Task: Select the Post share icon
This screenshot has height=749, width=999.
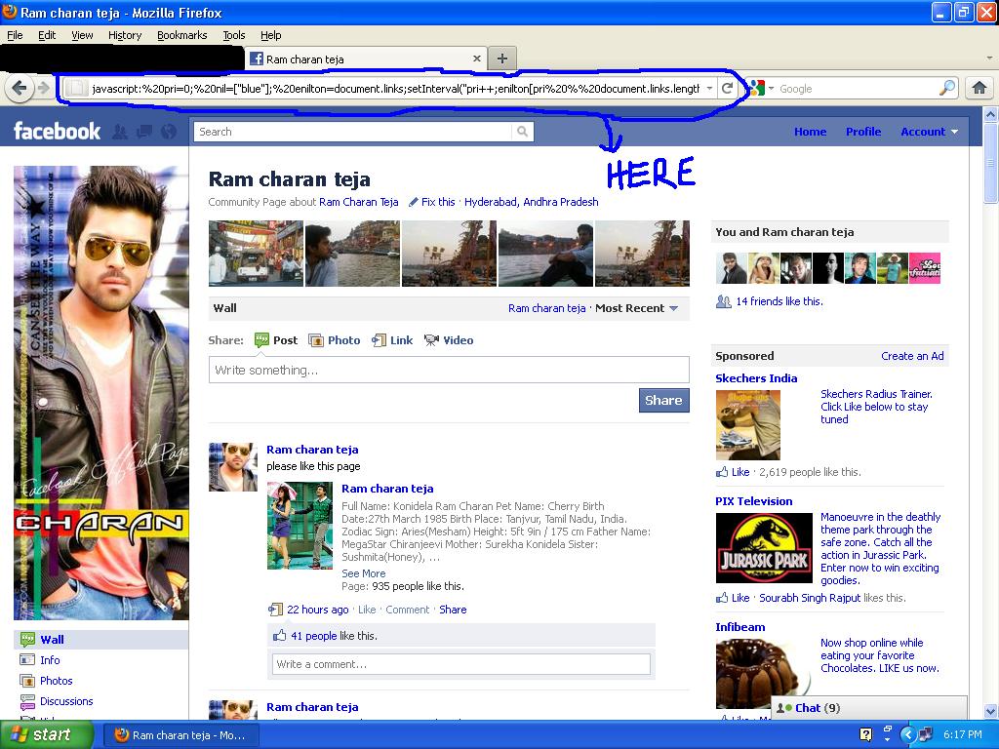Action: coord(261,340)
